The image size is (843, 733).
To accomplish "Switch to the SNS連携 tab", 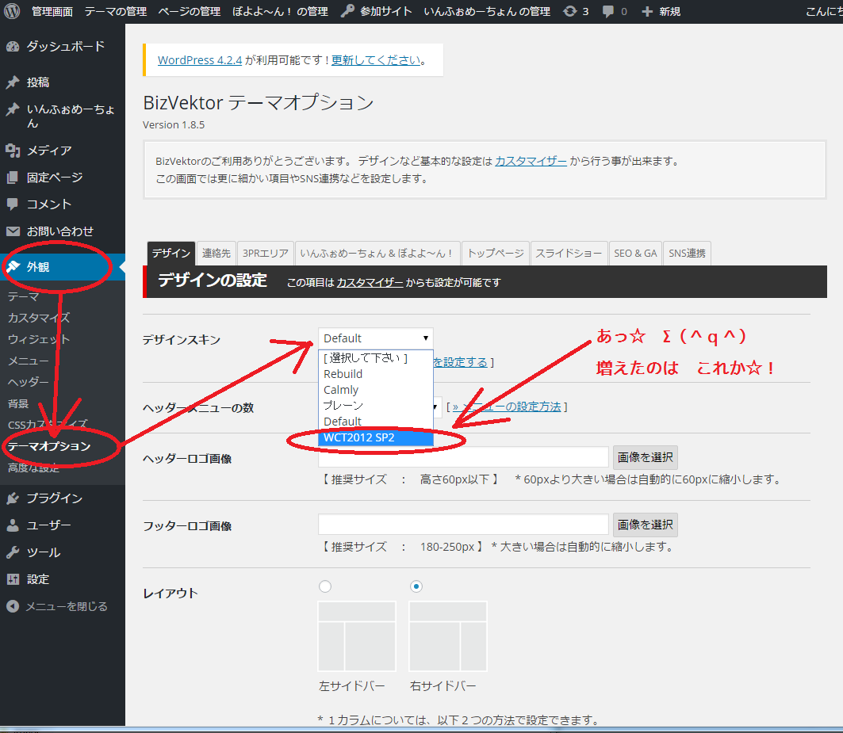I will (687, 253).
